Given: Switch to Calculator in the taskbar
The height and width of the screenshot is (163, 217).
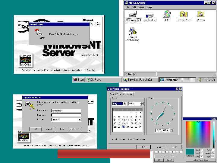Looking at the screenshot, I should tap(178, 80).
